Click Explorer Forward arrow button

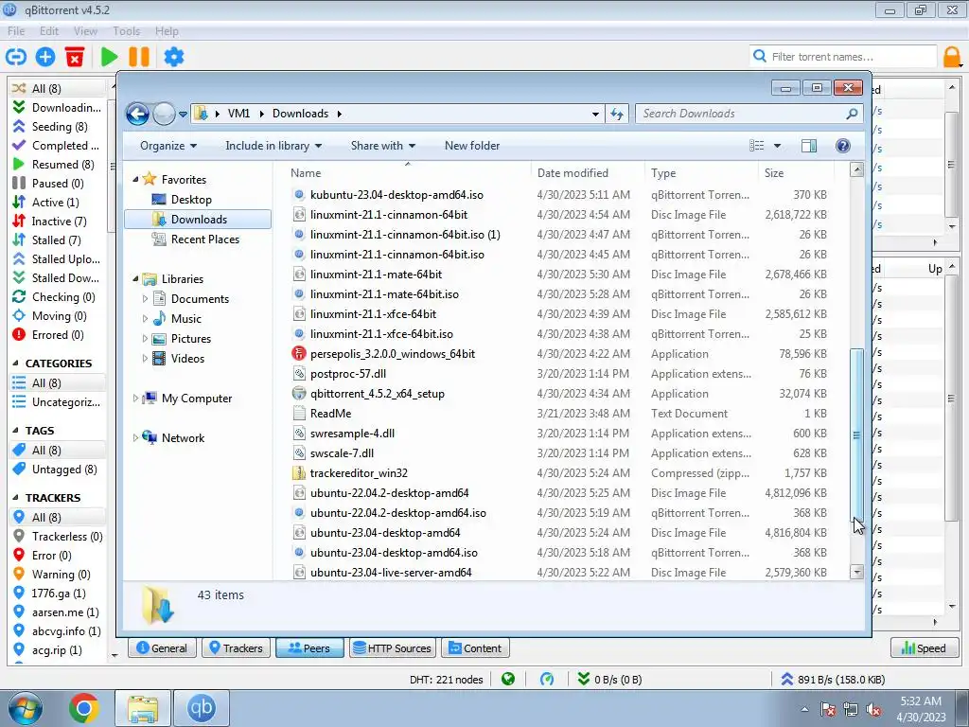163,114
